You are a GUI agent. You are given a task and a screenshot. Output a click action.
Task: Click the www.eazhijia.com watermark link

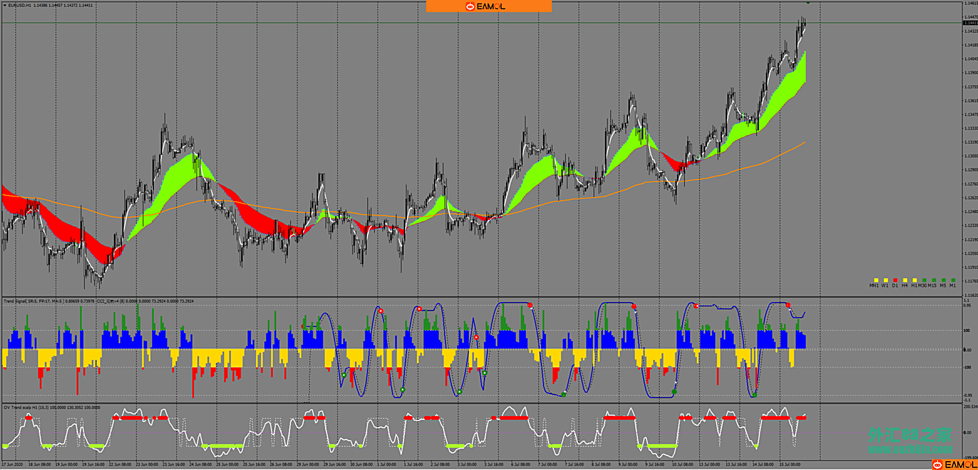pyautogui.click(x=910, y=449)
